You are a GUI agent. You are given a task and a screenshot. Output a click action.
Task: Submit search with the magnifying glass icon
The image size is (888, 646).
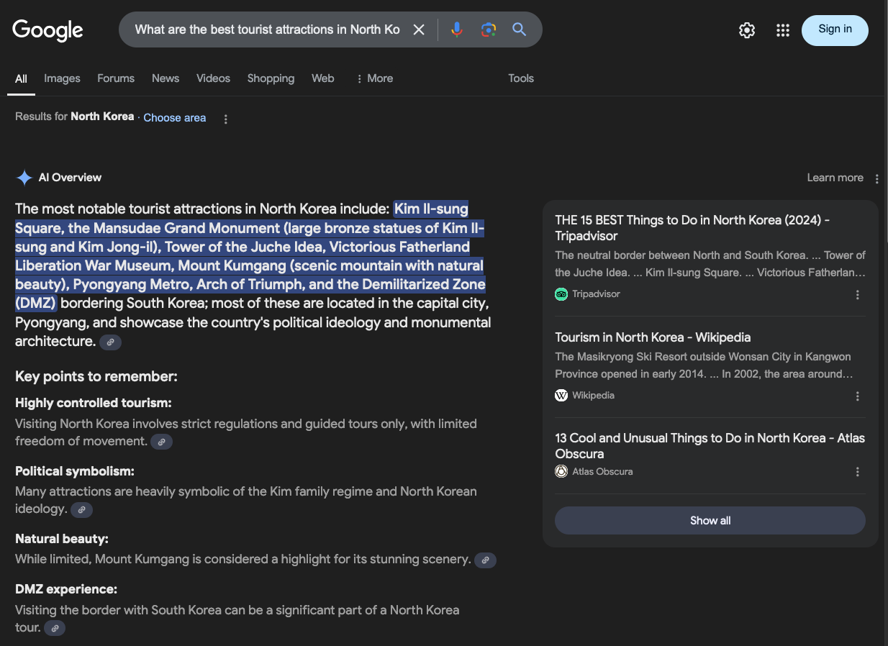[520, 29]
